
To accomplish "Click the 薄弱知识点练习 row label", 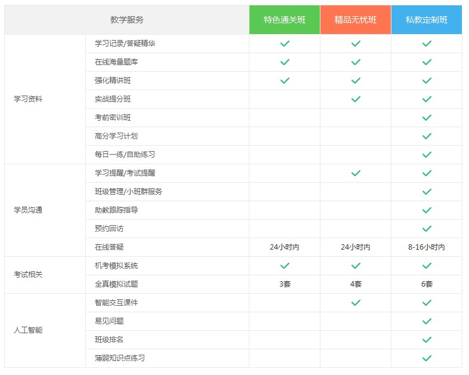I will tap(120, 358).
